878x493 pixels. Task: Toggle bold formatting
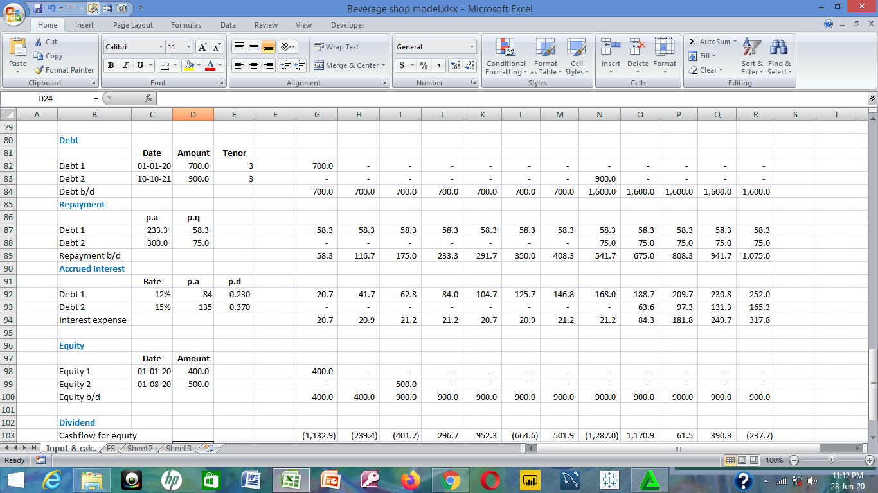(x=110, y=65)
